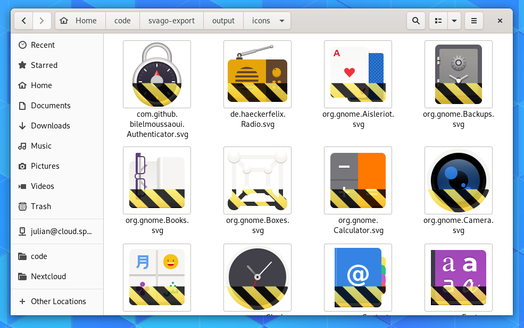
Task: Open Starred in sidebar
Action: (57, 65)
